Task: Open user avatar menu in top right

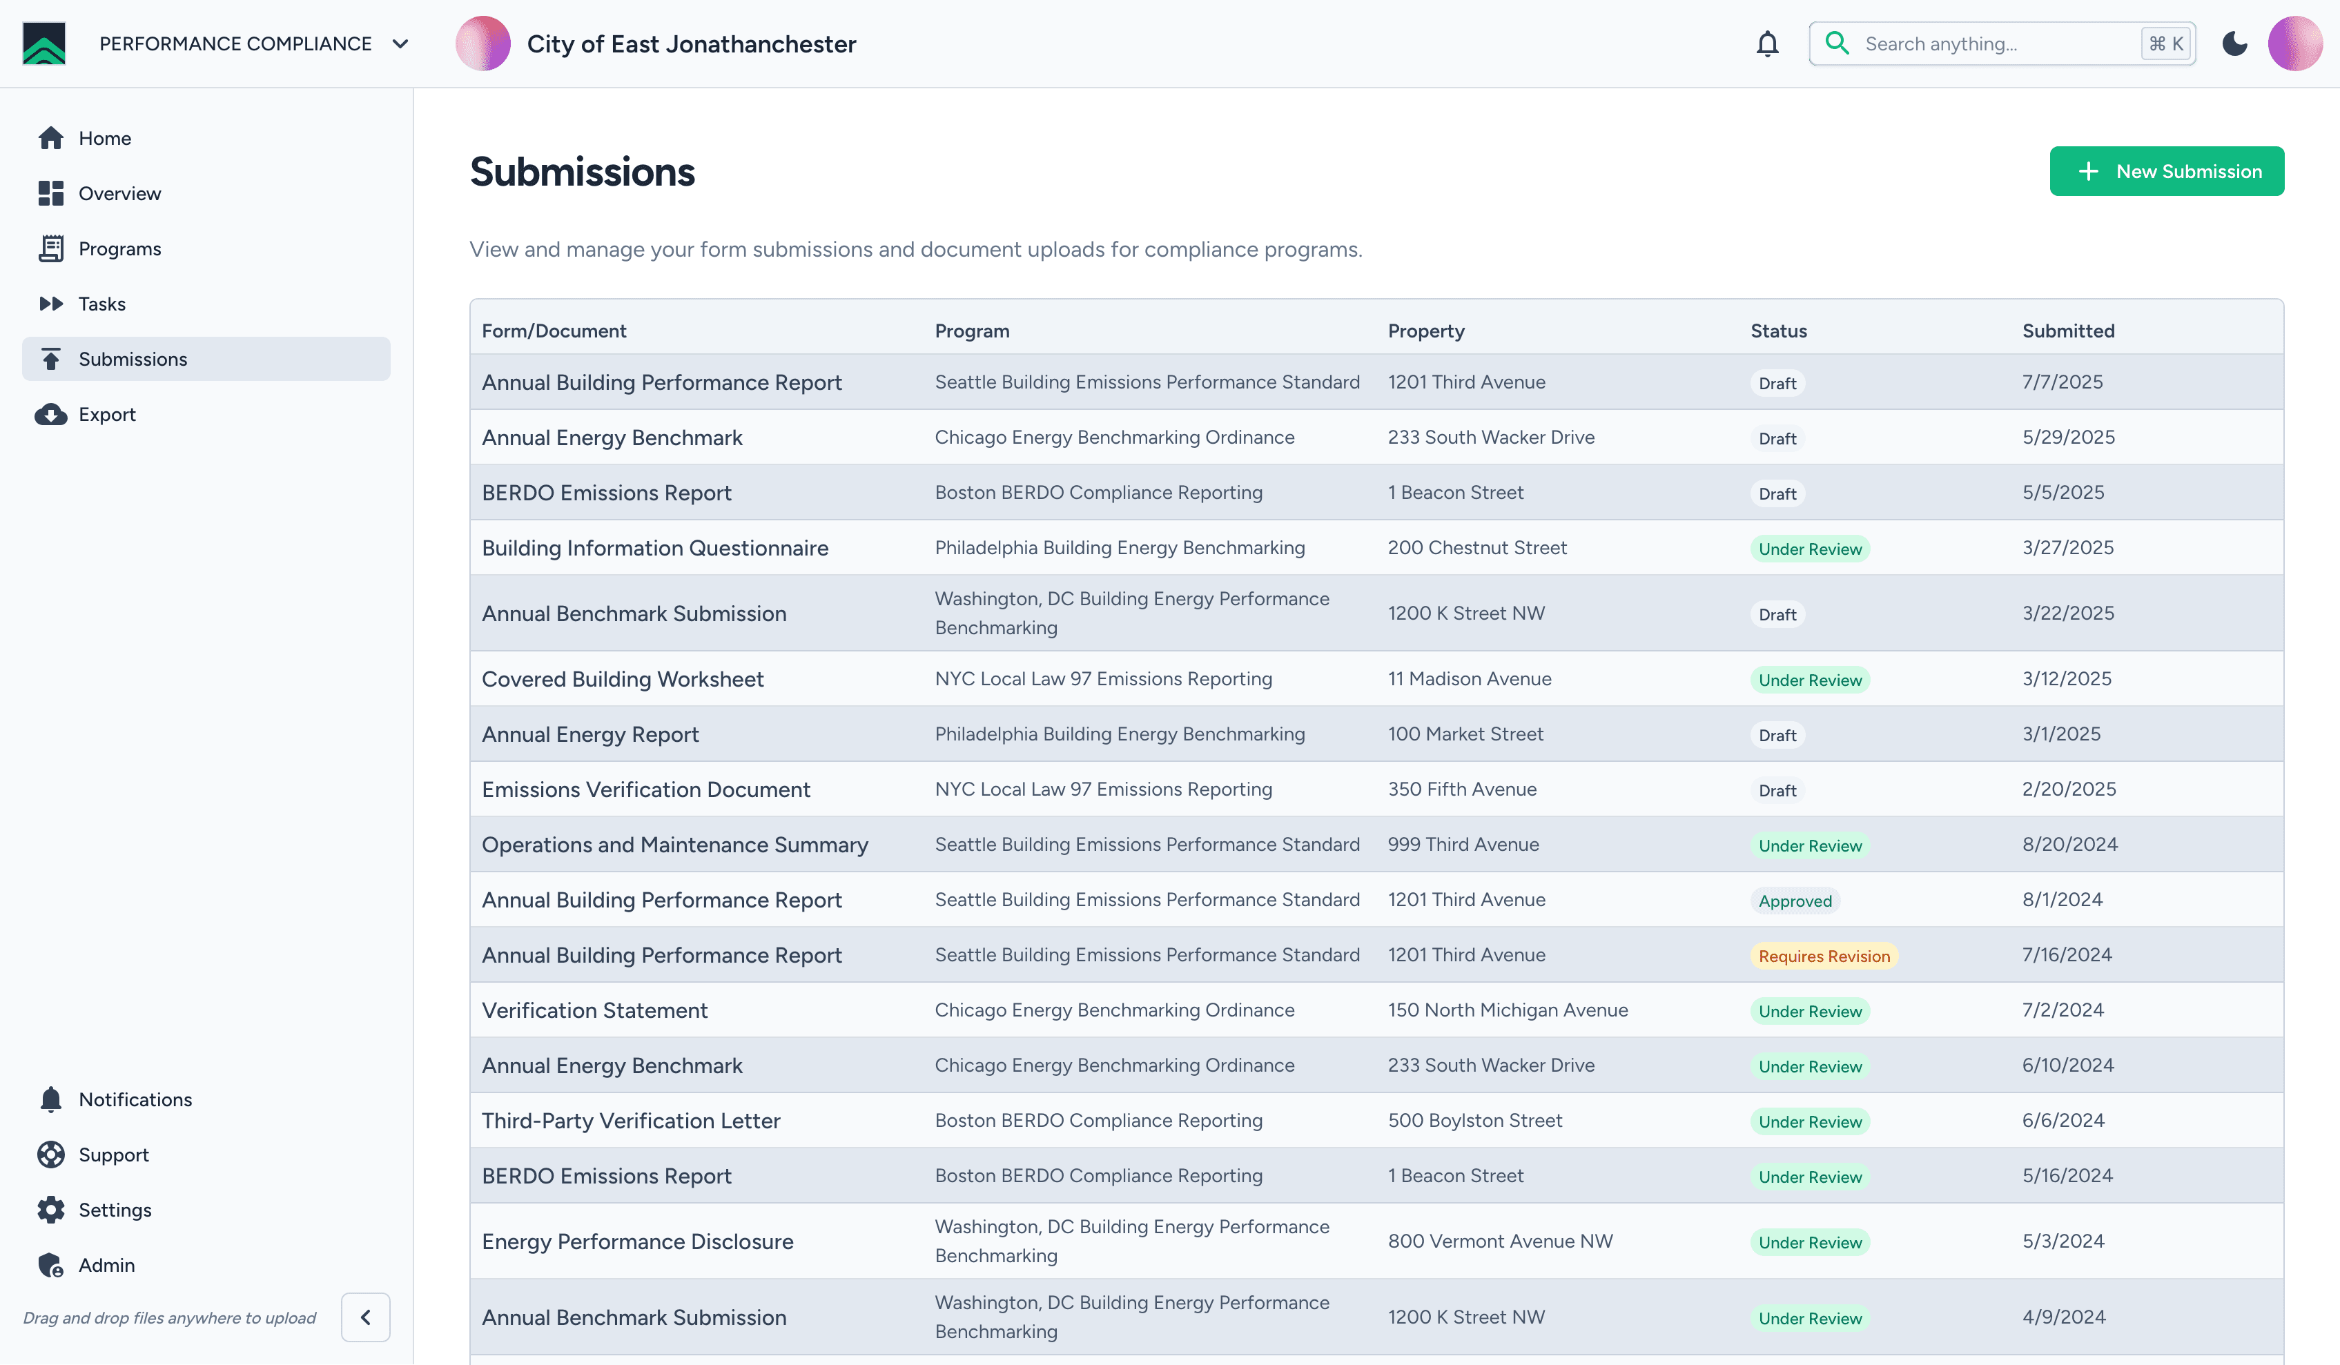Action: click(2294, 43)
